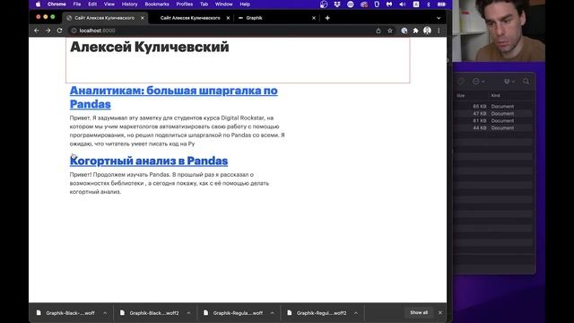Open the Tab menu

[204, 4]
